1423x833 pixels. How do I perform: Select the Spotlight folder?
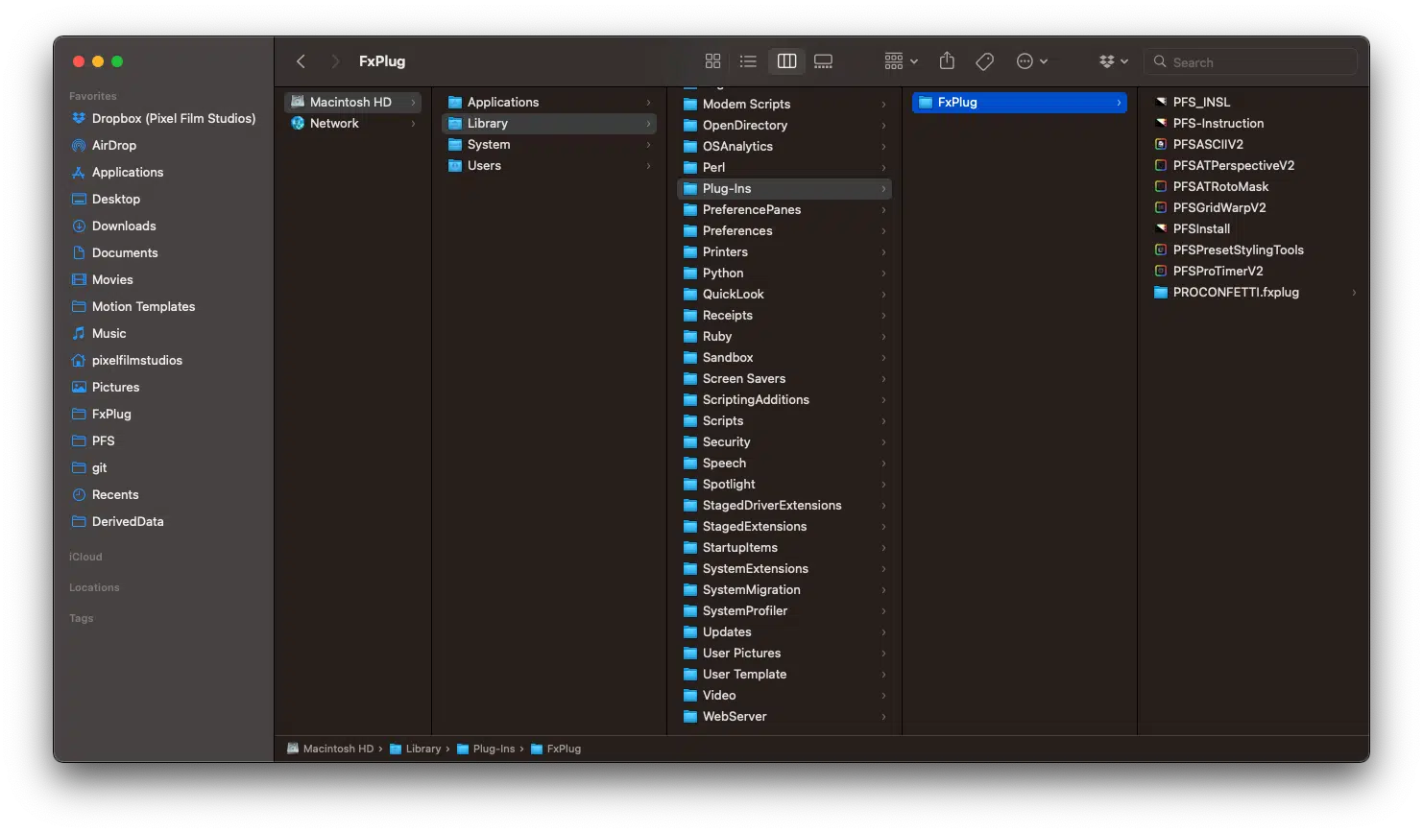click(x=784, y=484)
